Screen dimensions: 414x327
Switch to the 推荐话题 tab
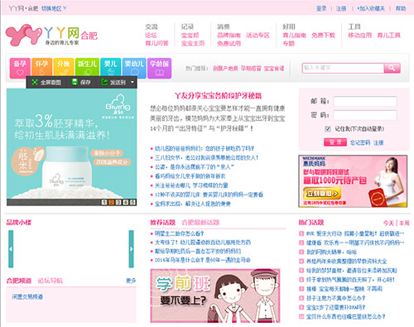[162, 223]
